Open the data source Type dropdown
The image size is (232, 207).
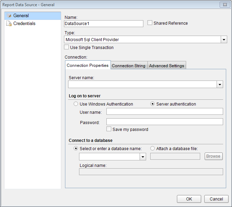point(224,40)
